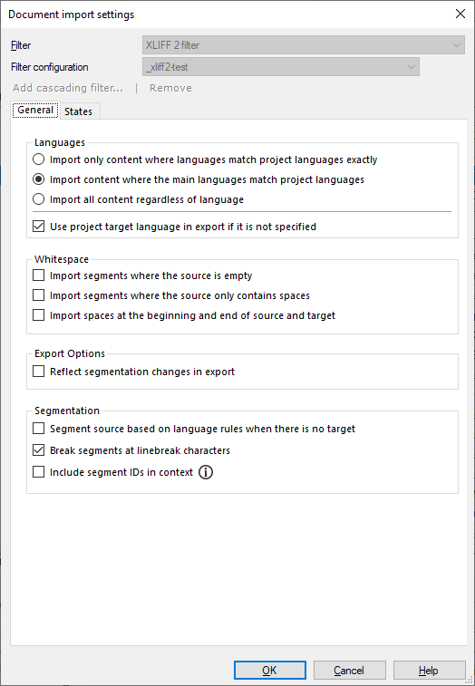This screenshot has width=475, height=686.
Task: Confirm settings with the OK button
Action: [x=269, y=671]
